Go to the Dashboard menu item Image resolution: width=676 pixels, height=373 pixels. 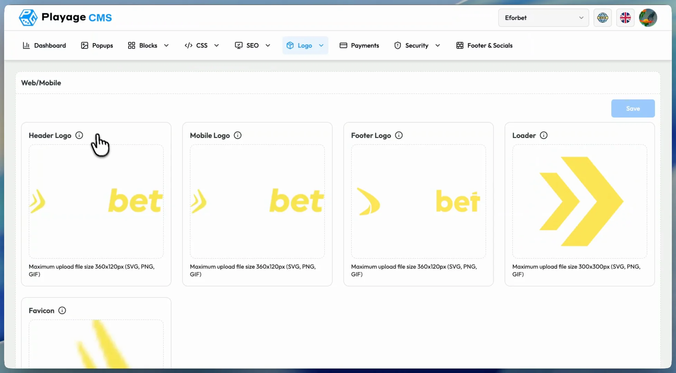click(x=44, y=46)
